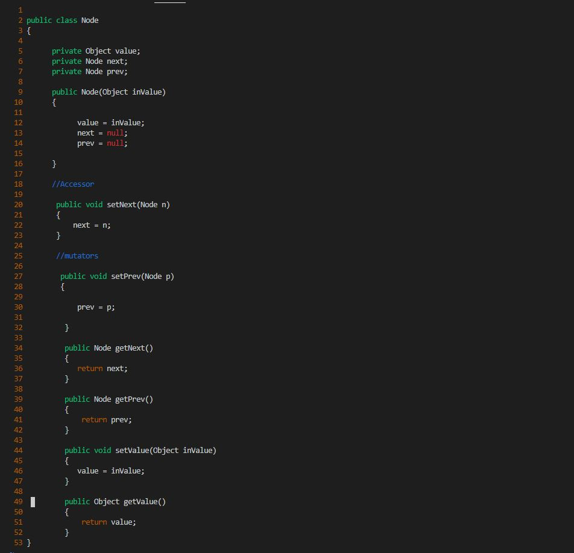
Task: Click the prev = p assignment on line 30
Action: [x=95, y=307]
